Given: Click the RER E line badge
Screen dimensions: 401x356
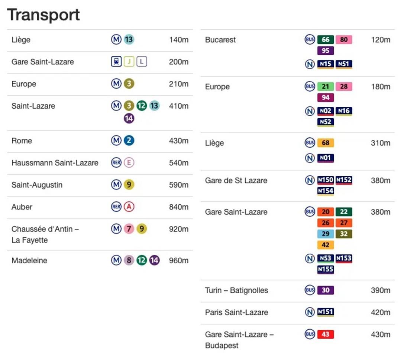Looking at the screenshot, I should [x=129, y=163].
